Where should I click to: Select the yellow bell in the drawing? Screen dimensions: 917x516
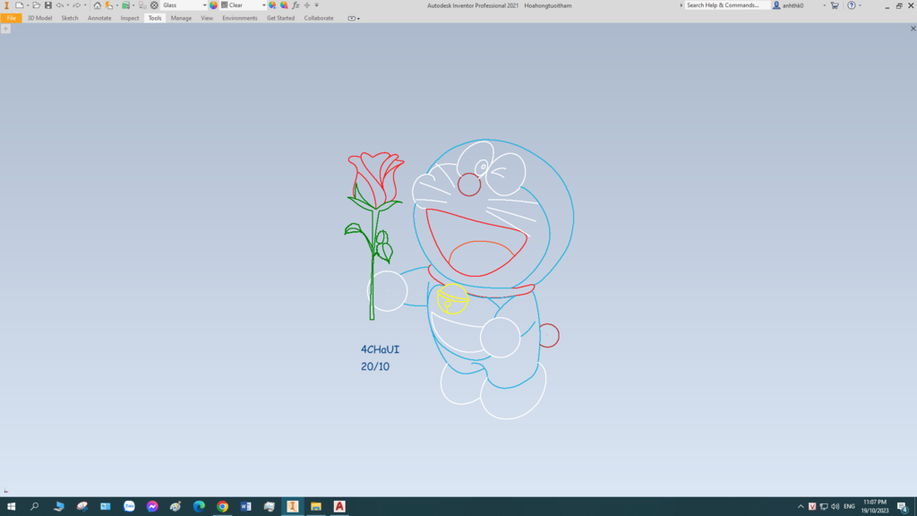pyautogui.click(x=452, y=299)
